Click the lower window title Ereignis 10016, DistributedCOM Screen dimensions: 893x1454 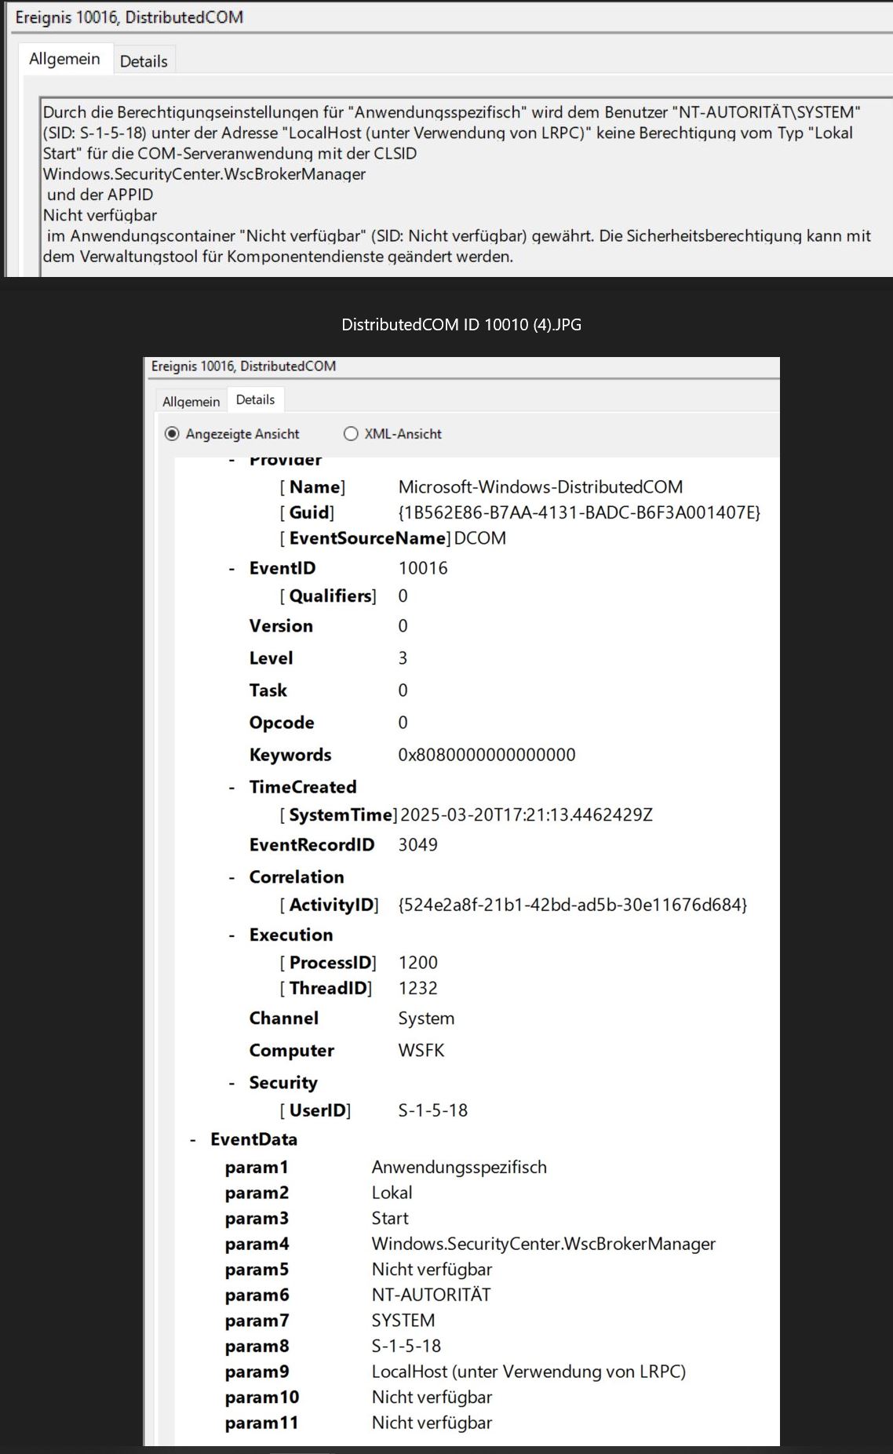tap(243, 366)
